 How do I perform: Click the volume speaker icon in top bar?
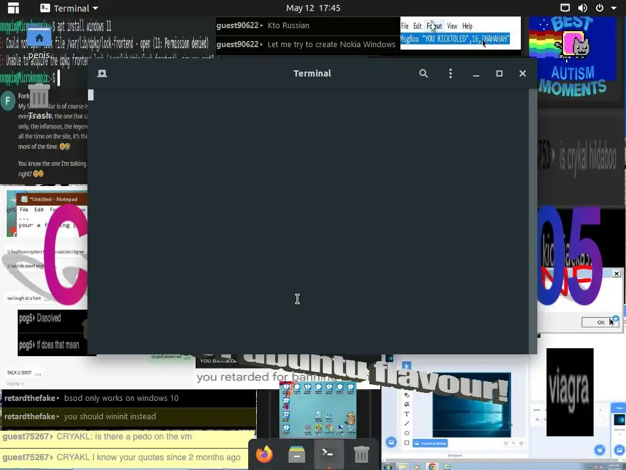coord(583,7)
